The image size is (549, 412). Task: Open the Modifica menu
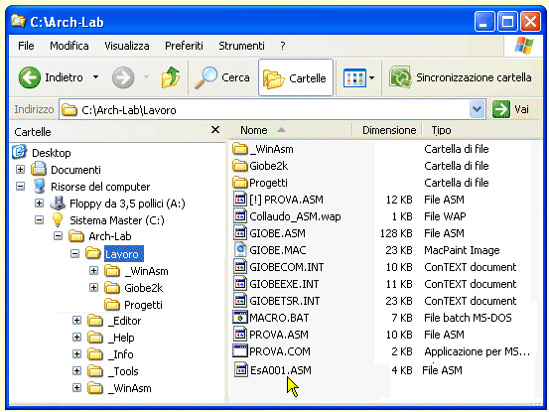coord(69,46)
